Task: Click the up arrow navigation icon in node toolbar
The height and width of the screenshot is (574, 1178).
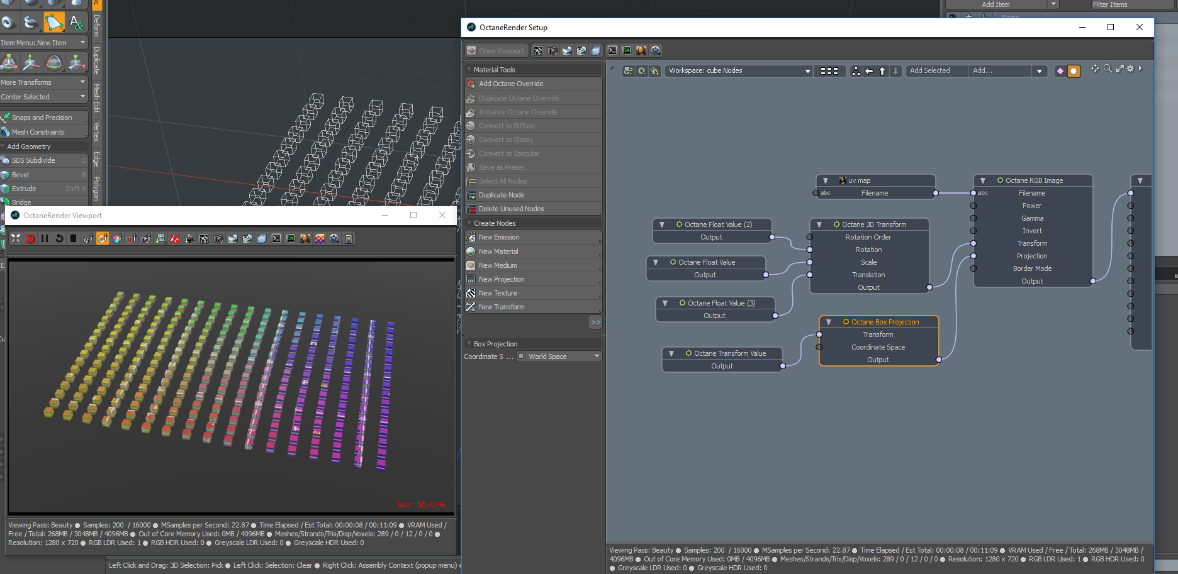Action: (x=882, y=70)
